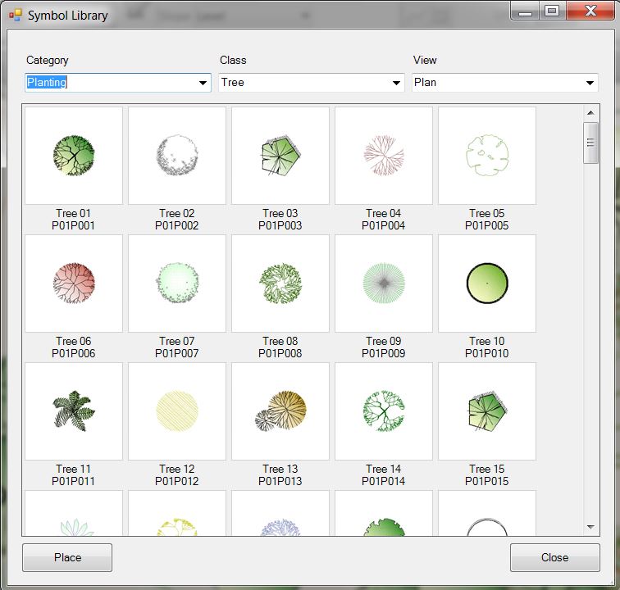Choose the Tree 06 pink tree symbol
This screenshot has width=620, height=590.
point(74,283)
